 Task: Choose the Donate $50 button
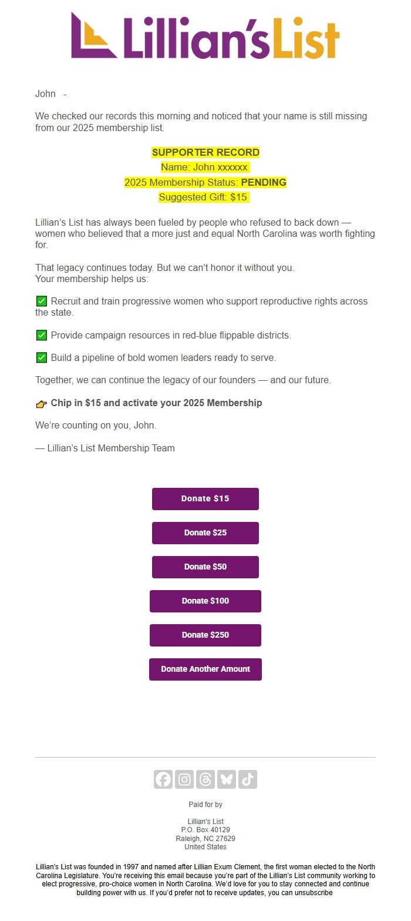click(206, 567)
